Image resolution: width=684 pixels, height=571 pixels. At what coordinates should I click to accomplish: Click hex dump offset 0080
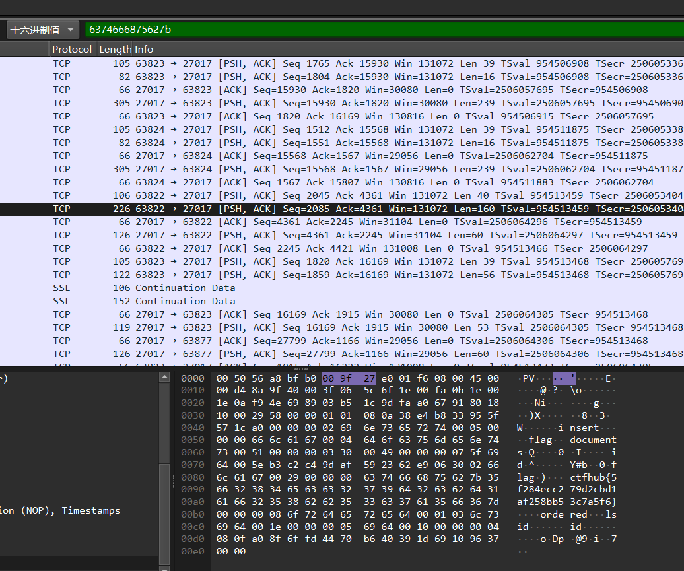coord(192,477)
